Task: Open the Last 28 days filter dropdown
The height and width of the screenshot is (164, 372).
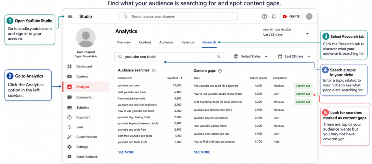Action: click(x=294, y=56)
